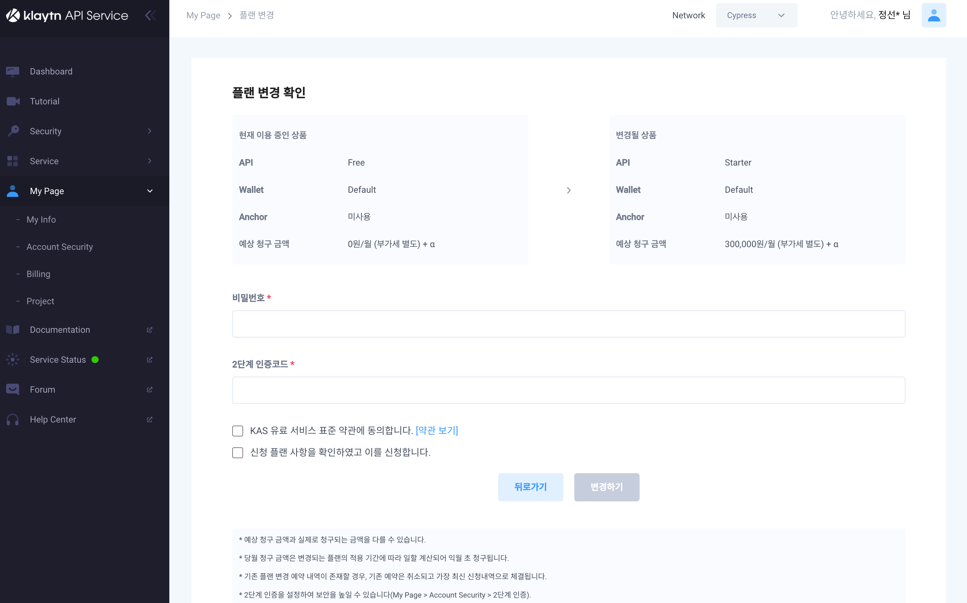Focus the 비밀번호 password field
Screen dimensions: 967x603
click(569, 324)
